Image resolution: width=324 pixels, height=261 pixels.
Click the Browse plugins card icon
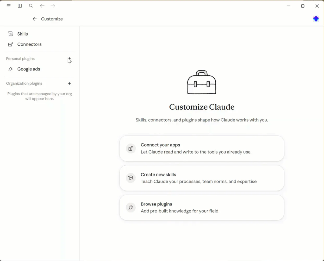[x=131, y=207]
